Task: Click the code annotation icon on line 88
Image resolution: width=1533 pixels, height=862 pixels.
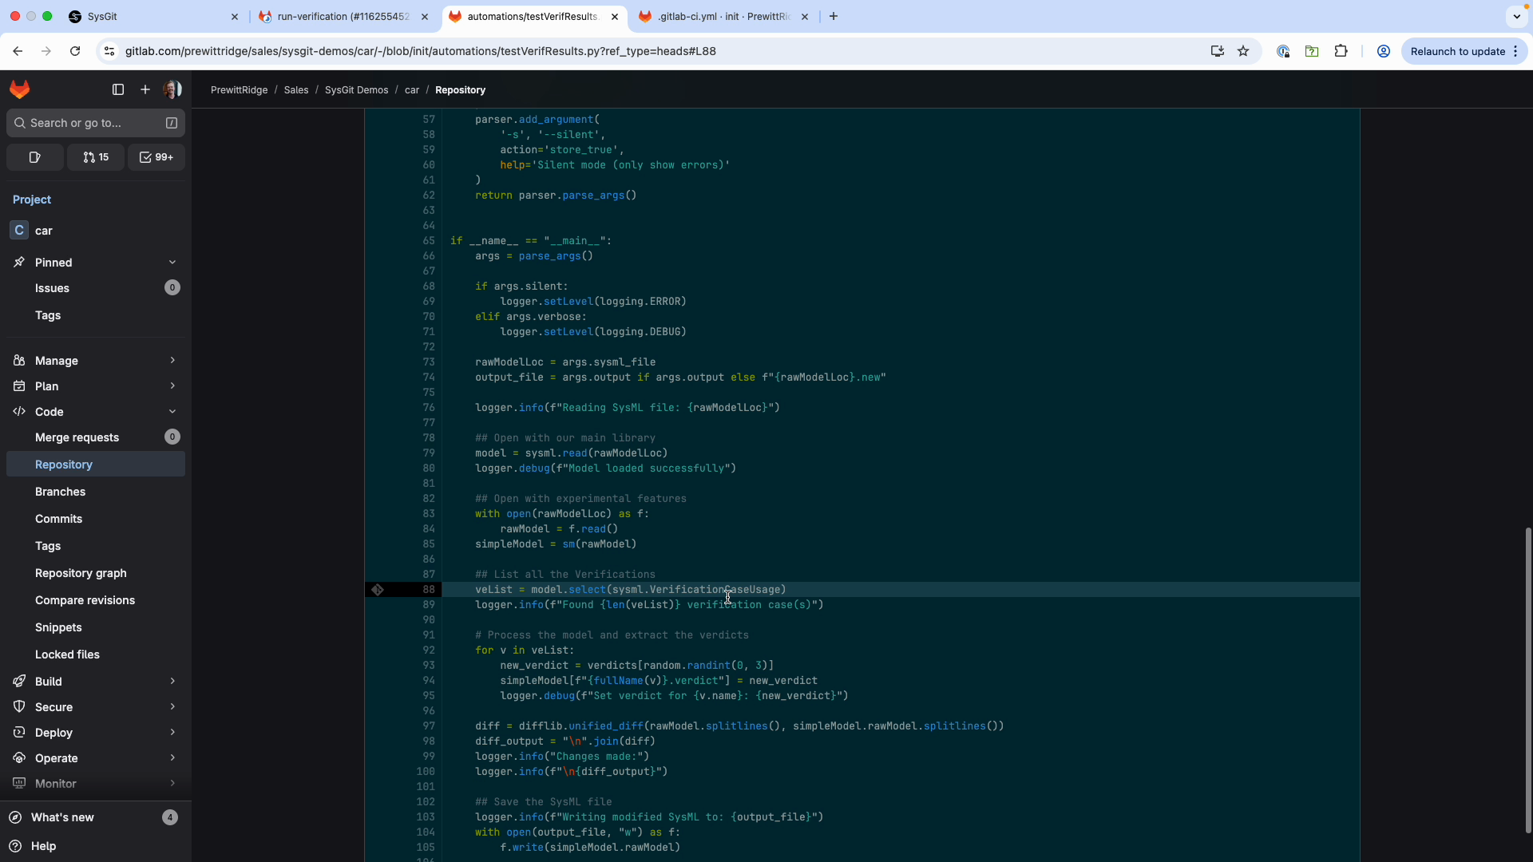Action: point(378,589)
